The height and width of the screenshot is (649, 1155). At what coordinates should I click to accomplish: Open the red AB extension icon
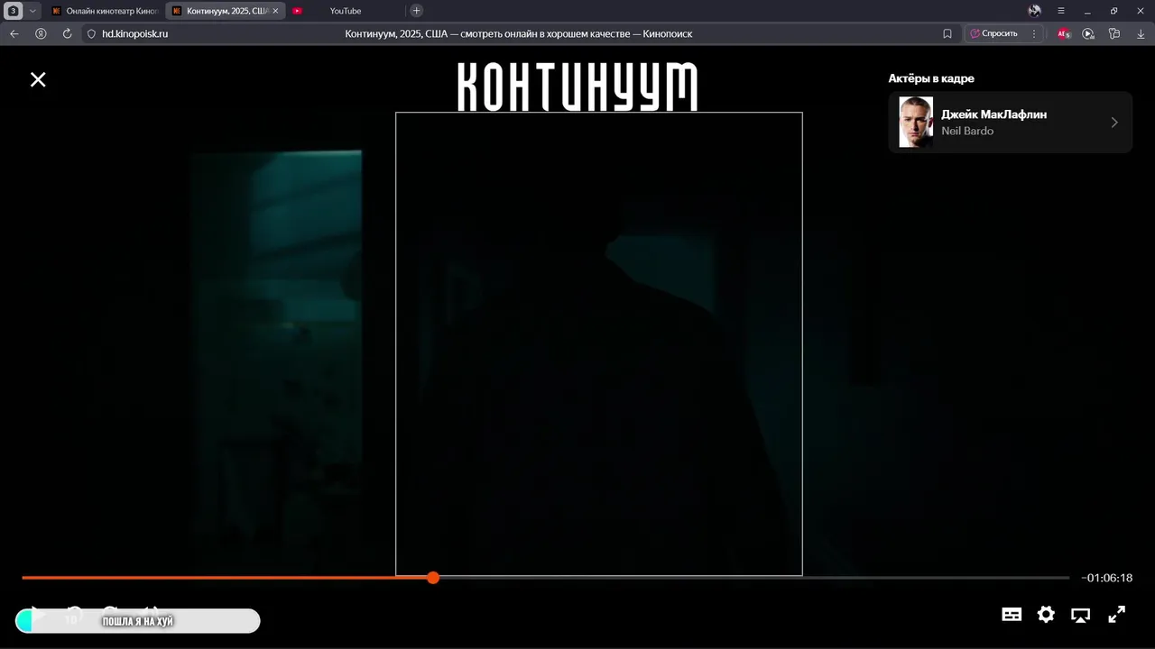point(1064,33)
